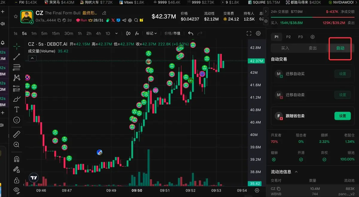Viewport: 359px width, 197px height.
Task: Toggle magnet mode for drawings
Action: click(x=17, y=159)
